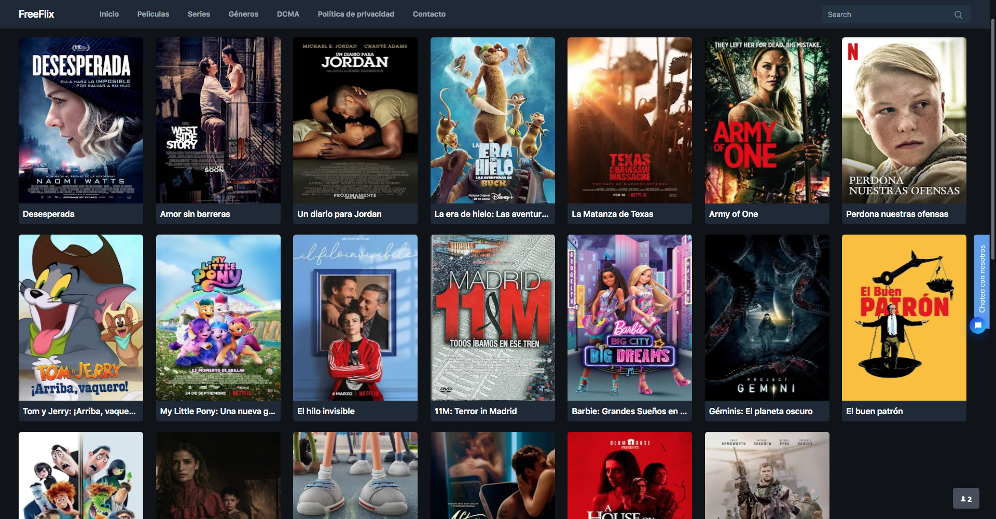The height and width of the screenshot is (519, 996).
Task: Click the El buen patrón title
Action: (x=875, y=411)
